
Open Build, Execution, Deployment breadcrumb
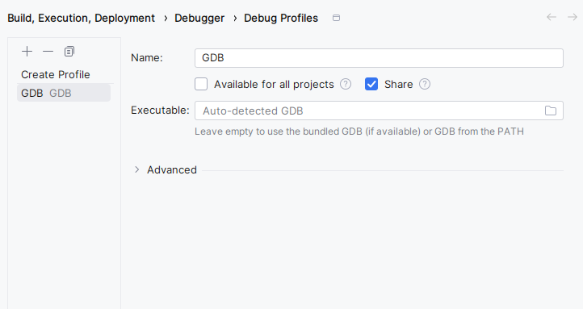(x=81, y=19)
